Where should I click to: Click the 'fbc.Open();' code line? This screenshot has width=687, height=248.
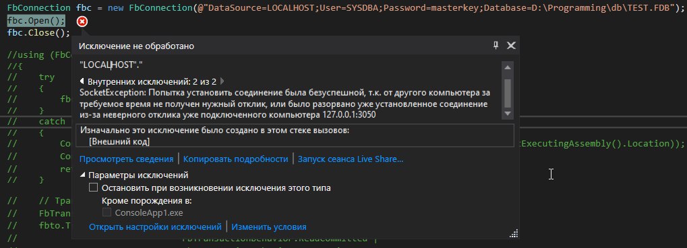[36, 21]
